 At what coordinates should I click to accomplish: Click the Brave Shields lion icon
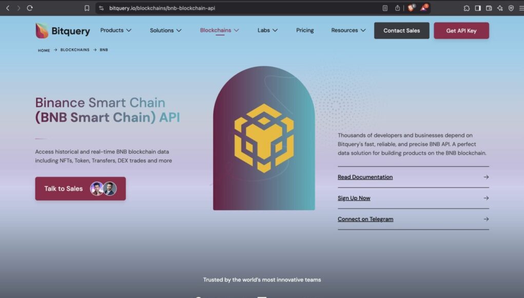tap(411, 8)
